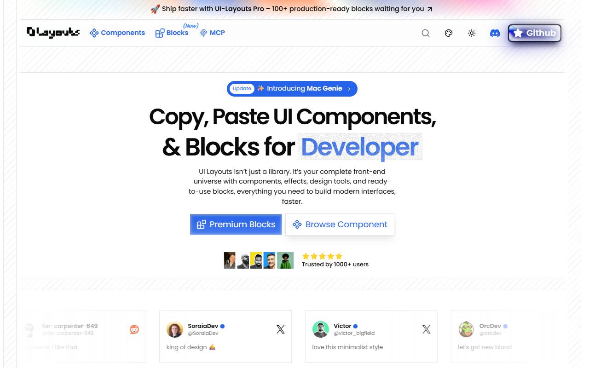Open the Discord community icon
Image resolution: width=589 pixels, height=368 pixels.
[x=495, y=33]
